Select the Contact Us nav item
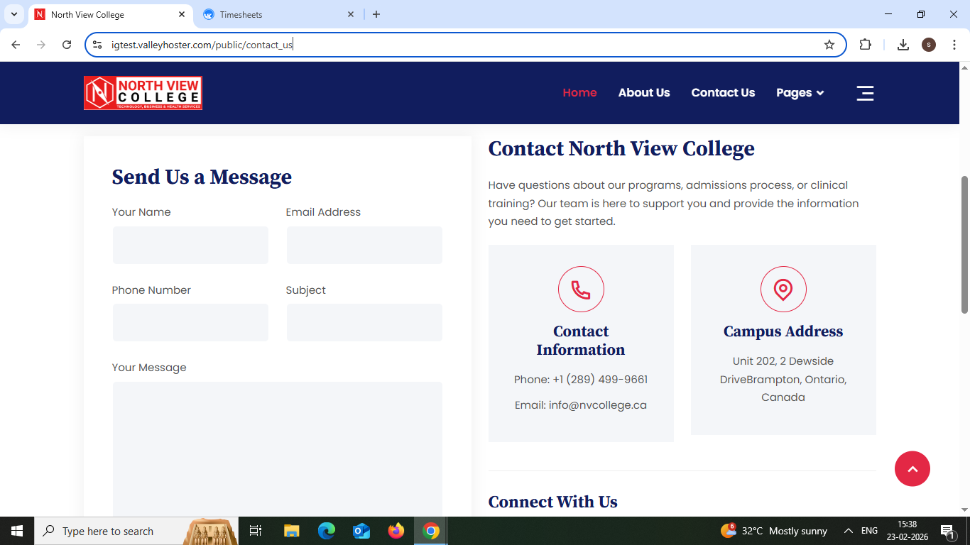The height and width of the screenshot is (545, 970). (723, 93)
